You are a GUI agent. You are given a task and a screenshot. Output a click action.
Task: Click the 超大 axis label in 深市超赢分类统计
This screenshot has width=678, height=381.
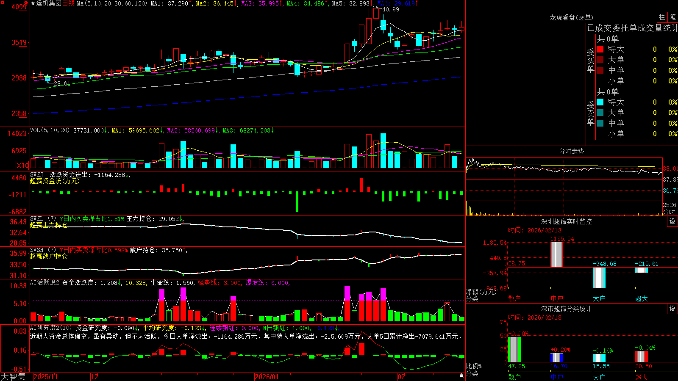coord(641,377)
